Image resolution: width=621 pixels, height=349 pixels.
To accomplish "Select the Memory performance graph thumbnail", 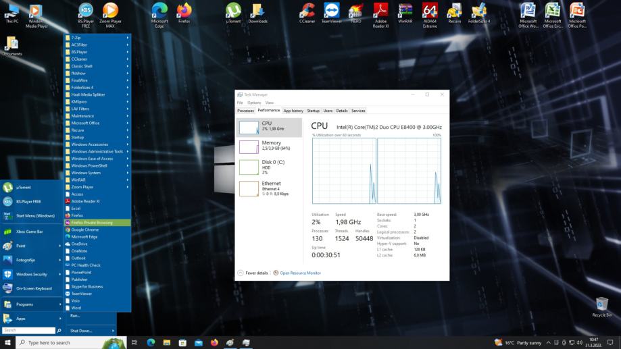I will [x=249, y=148].
